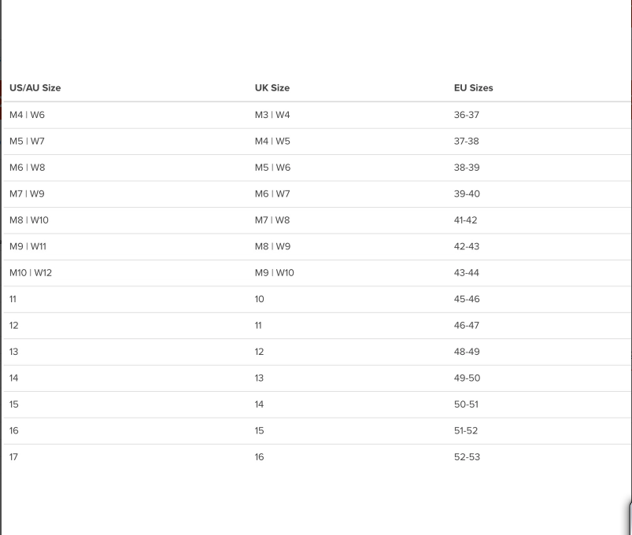Select the M5 | W7 US/AU cell

pos(27,142)
